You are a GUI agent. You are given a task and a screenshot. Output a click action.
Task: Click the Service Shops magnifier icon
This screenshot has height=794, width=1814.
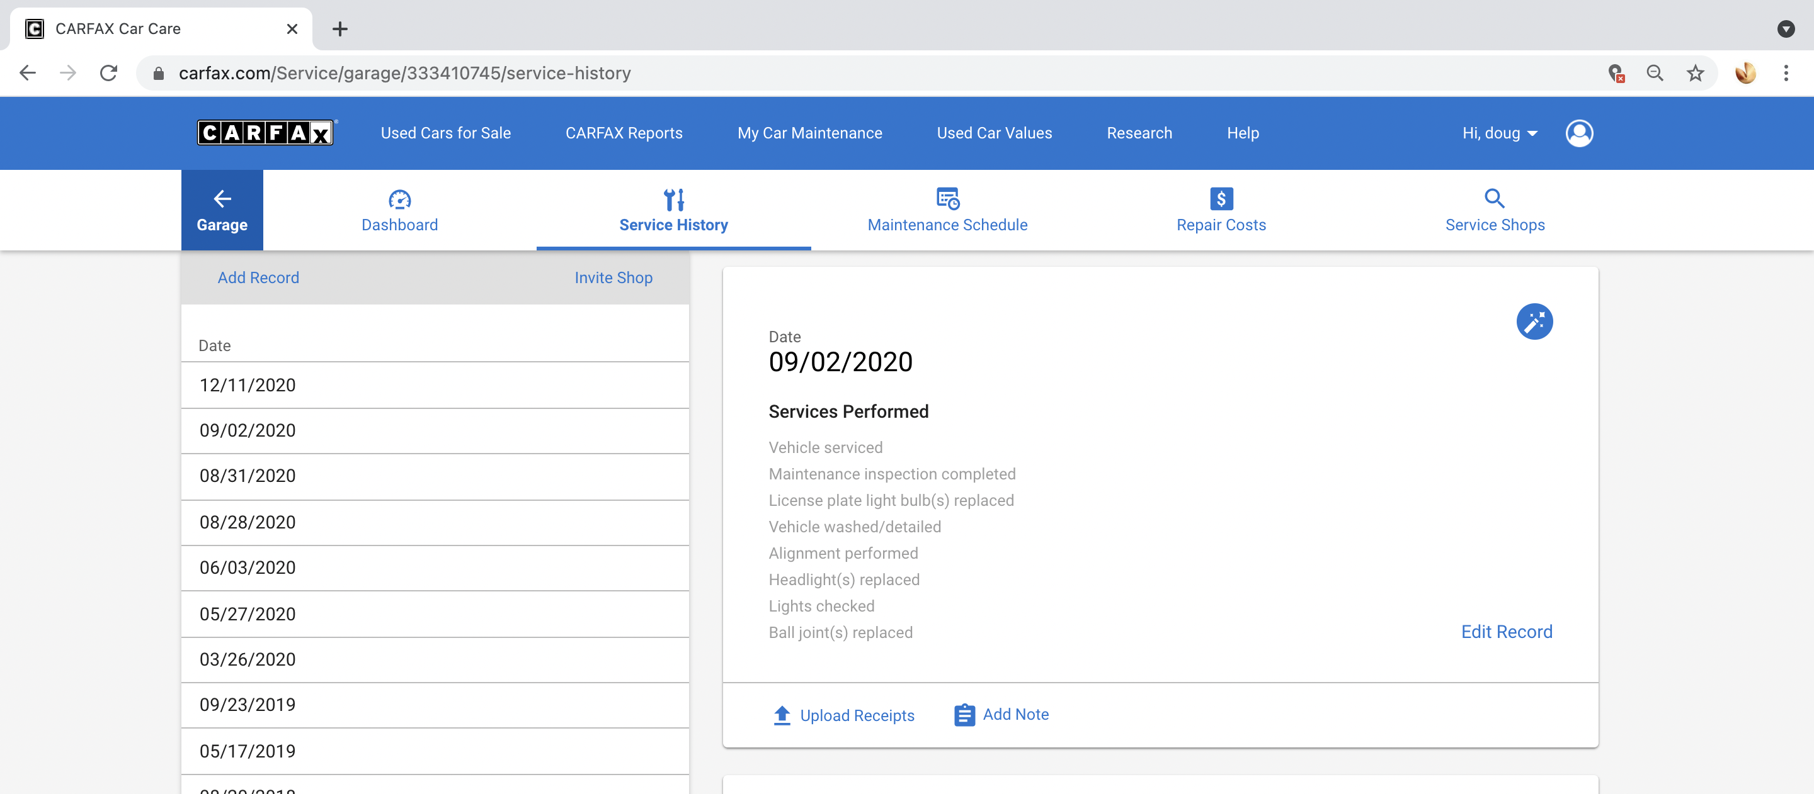[1493, 198]
